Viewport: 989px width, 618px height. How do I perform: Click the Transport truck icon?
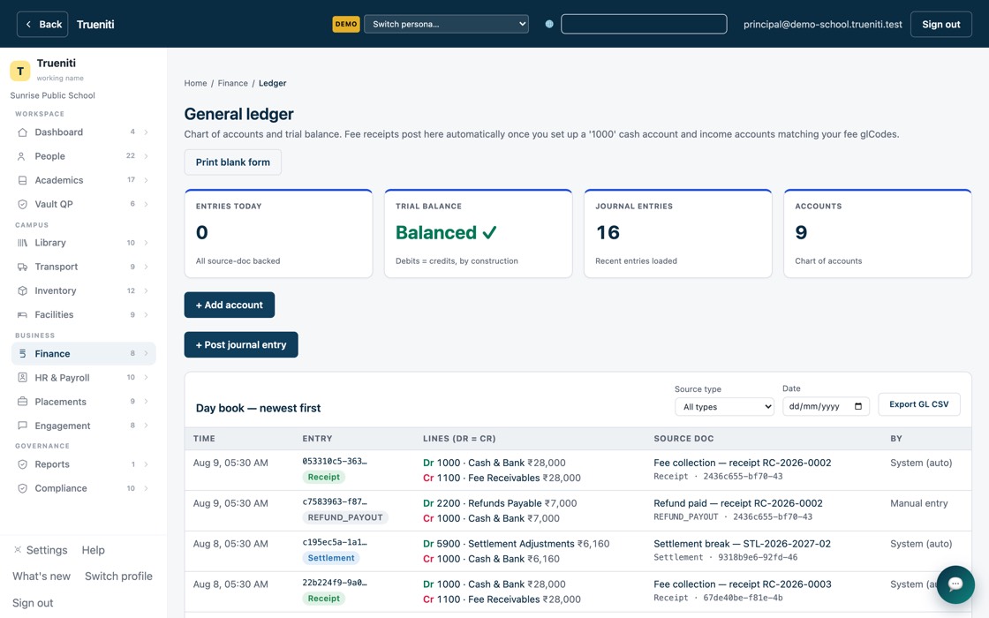22,267
